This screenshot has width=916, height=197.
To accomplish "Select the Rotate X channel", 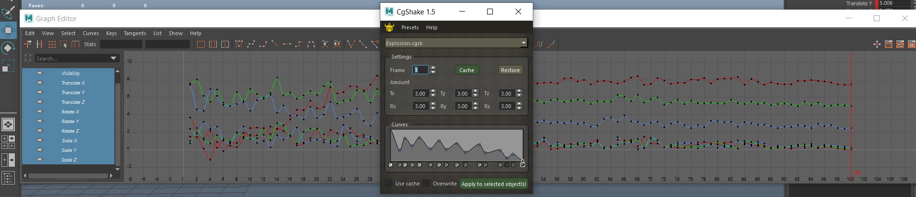I will [x=70, y=111].
